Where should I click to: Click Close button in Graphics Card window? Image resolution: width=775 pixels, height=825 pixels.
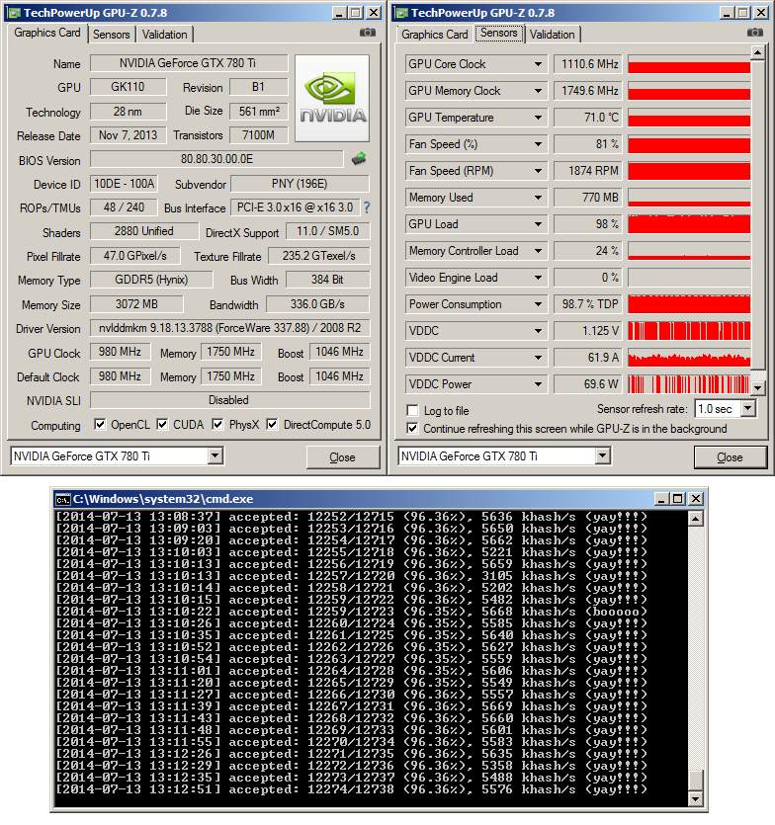[343, 457]
